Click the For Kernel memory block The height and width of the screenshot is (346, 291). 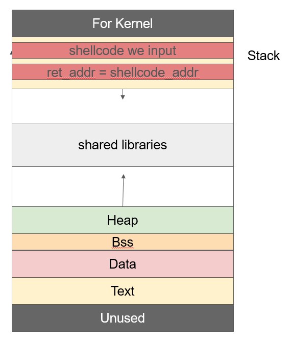[123, 23]
